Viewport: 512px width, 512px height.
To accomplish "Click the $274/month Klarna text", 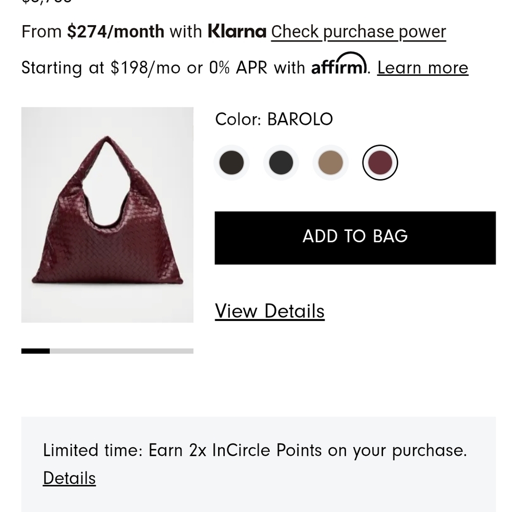I will (115, 31).
